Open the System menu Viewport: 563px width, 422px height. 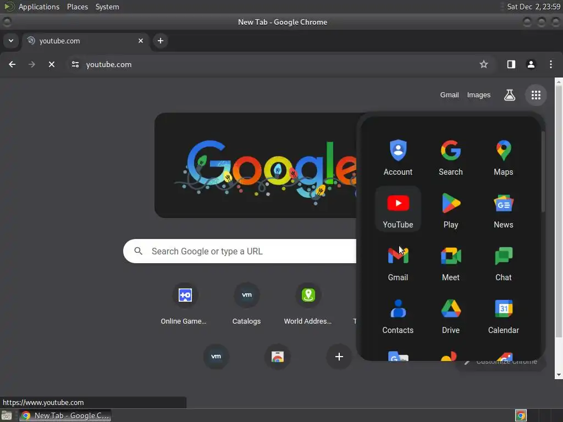(x=107, y=7)
